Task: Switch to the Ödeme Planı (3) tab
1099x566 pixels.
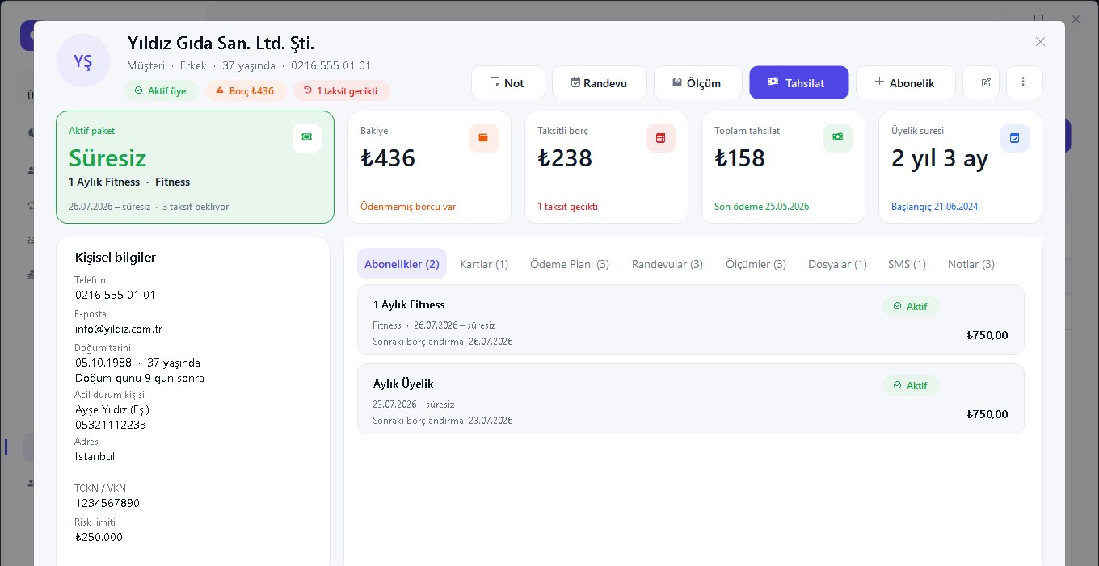Action: [570, 264]
